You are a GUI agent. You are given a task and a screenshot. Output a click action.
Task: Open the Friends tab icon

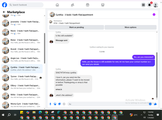[72, 5]
